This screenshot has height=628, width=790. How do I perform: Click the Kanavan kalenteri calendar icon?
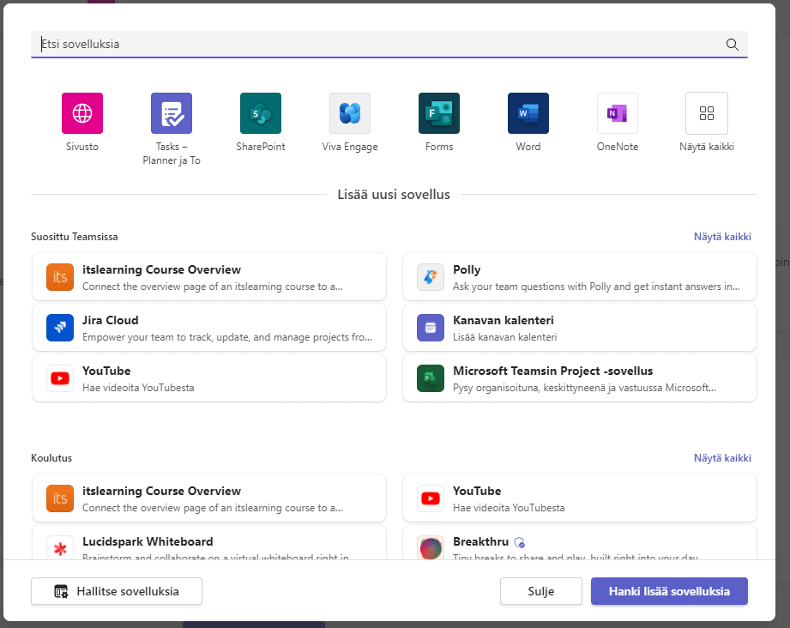click(x=431, y=328)
